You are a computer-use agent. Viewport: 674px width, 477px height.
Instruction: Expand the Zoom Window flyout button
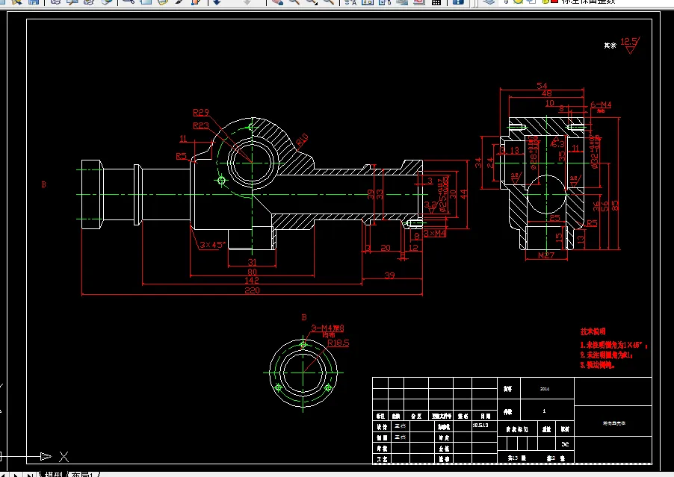[x=312, y=1]
